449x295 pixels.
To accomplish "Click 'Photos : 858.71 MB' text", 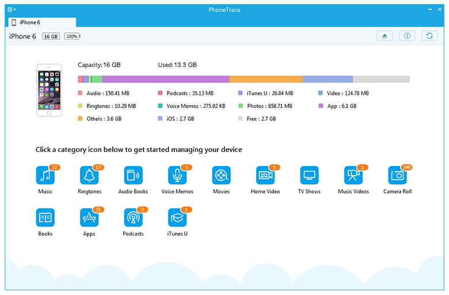I will pyautogui.click(x=270, y=106).
